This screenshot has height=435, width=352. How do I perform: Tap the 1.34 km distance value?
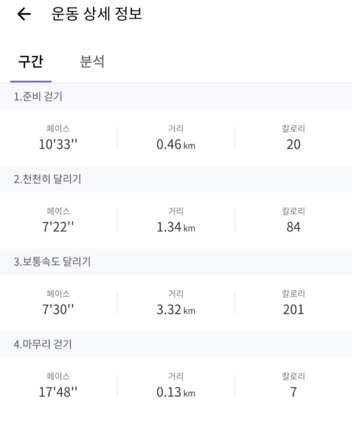(x=175, y=227)
